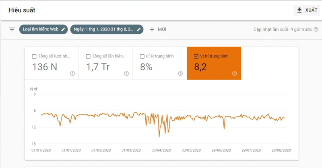The image size is (322, 168).
Task: Click the plus icon to add a new filter
Action: click(x=152, y=29)
